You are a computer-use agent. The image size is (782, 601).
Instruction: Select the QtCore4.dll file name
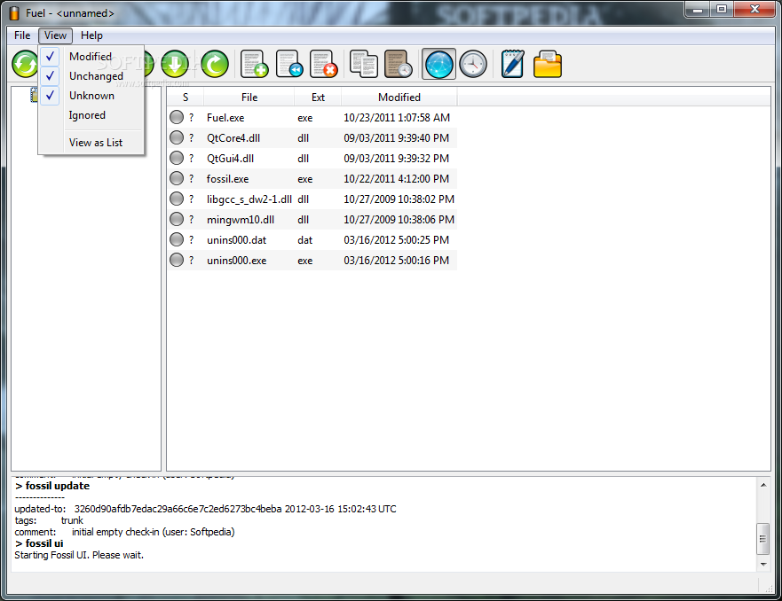click(233, 138)
